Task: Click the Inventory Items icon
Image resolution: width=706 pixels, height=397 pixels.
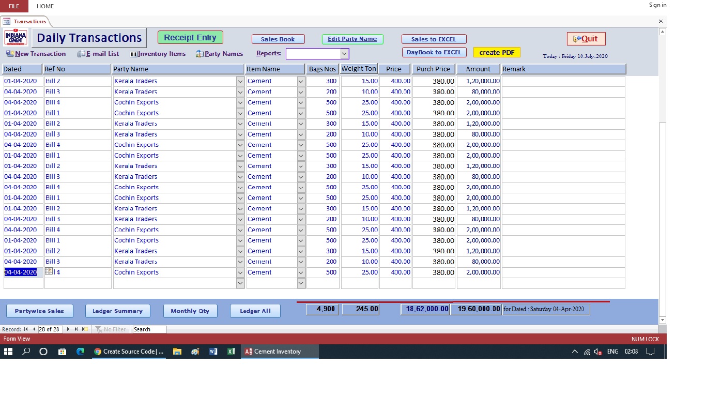Action: coord(133,54)
